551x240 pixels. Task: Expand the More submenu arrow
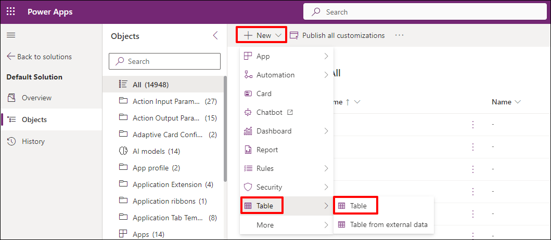click(x=326, y=224)
